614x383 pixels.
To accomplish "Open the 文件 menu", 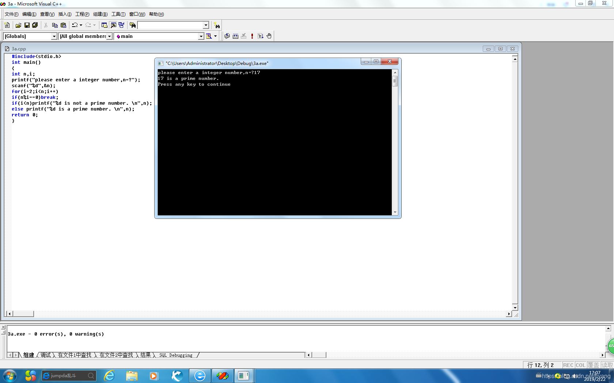I will click(x=11, y=14).
